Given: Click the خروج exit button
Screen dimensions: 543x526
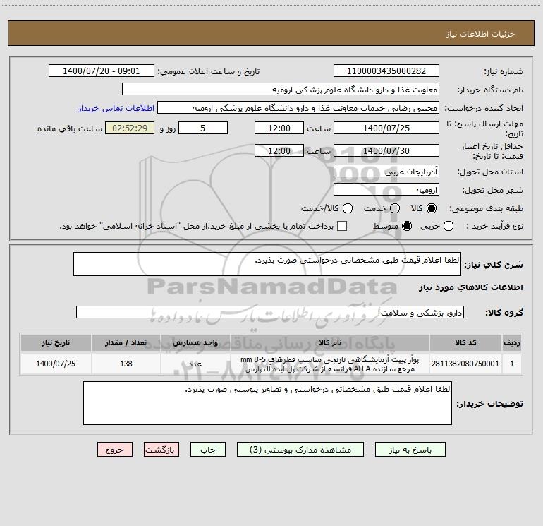Looking at the screenshot, I should click(x=115, y=450).
